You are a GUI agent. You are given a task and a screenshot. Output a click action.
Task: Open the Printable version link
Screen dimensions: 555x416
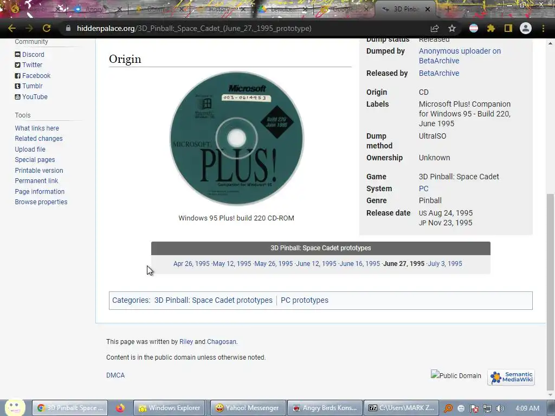(39, 170)
